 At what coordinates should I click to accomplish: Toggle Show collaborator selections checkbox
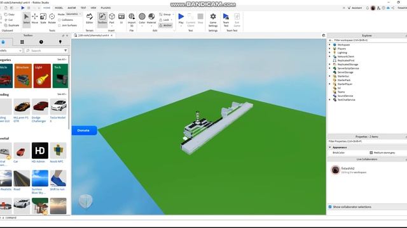pyautogui.click(x=330, y=207)
